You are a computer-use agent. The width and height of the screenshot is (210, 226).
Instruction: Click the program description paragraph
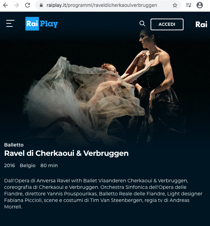103,194
